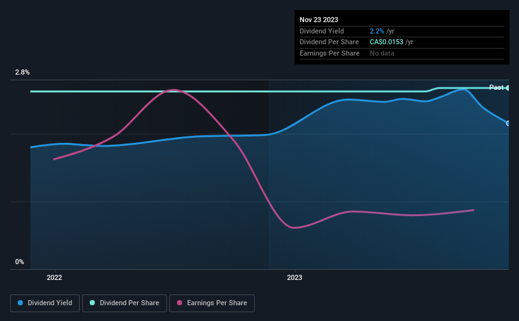Screen dimensions: 519x321
Task: Click the 2023 x-axis label
Action: 294,277
